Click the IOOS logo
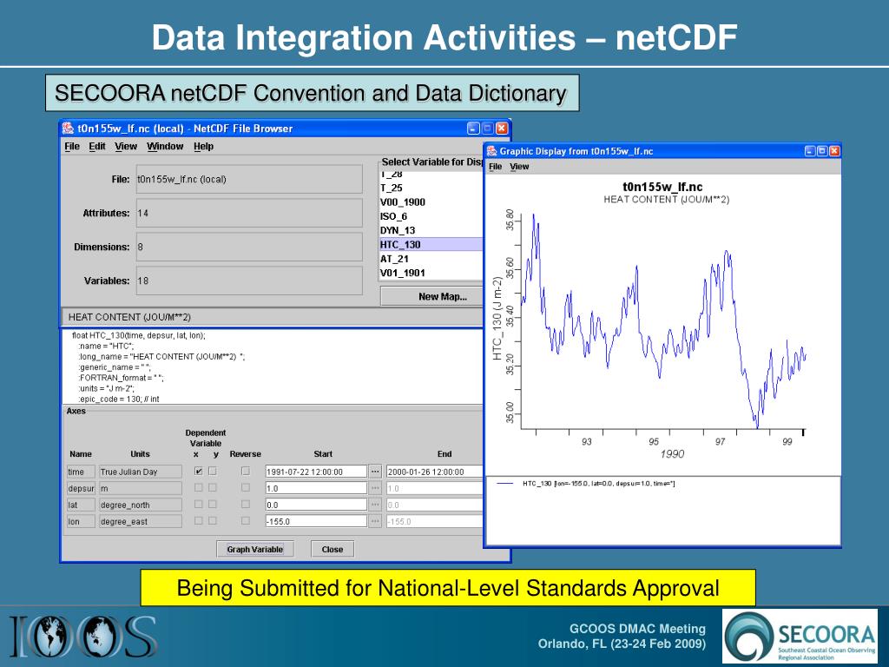The width and height of the screenshot is (889, 667). [82, 637]
